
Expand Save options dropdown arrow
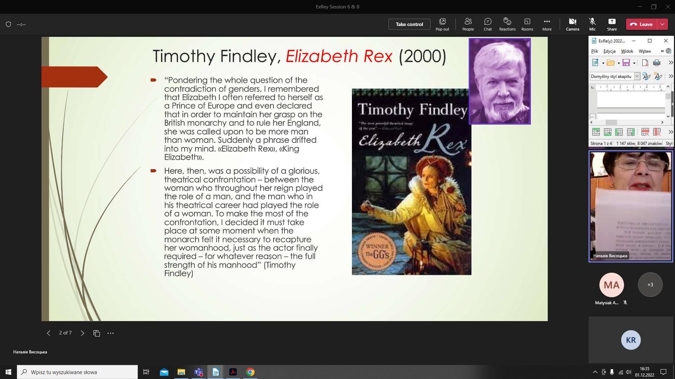634,63
